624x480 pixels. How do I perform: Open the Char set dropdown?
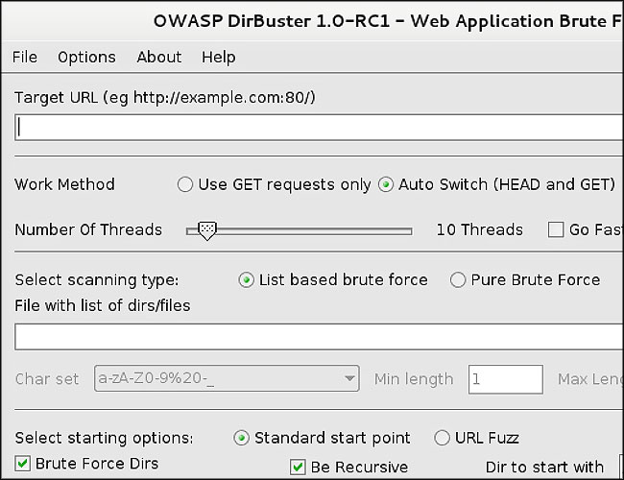(227, 378)
